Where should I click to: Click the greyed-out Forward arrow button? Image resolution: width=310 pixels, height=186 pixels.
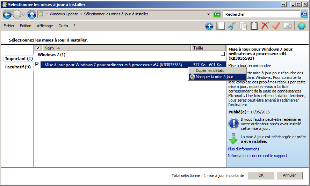pos(17,14)
